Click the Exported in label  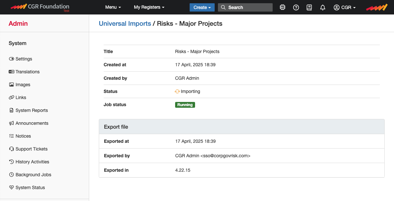click(x=116, y=170)
